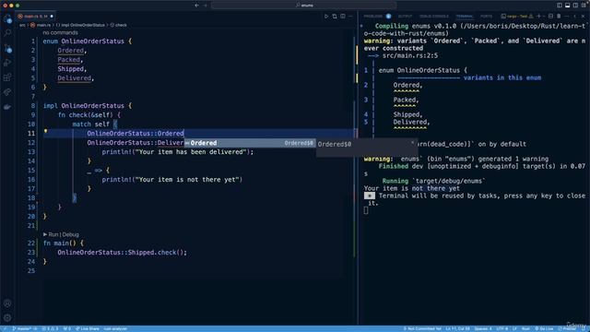Click the split editor right icon
590x332 pixels.
tap(343, 17)
